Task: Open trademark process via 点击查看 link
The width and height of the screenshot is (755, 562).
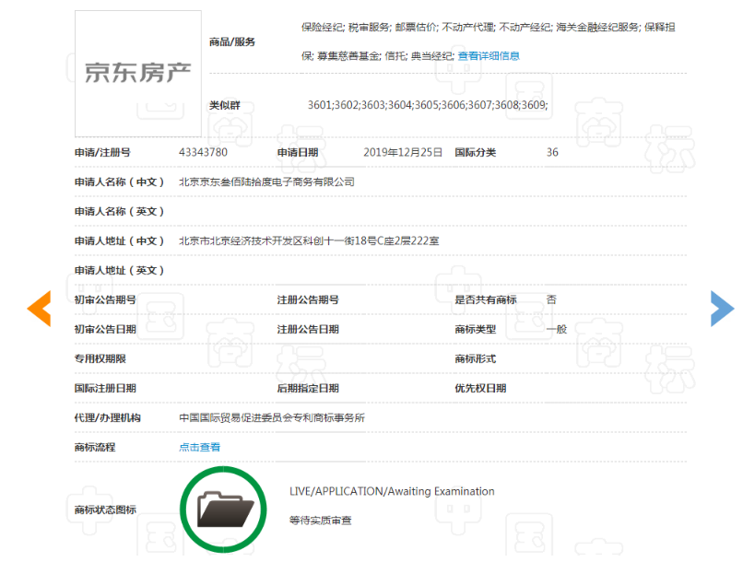Action: 199,447
